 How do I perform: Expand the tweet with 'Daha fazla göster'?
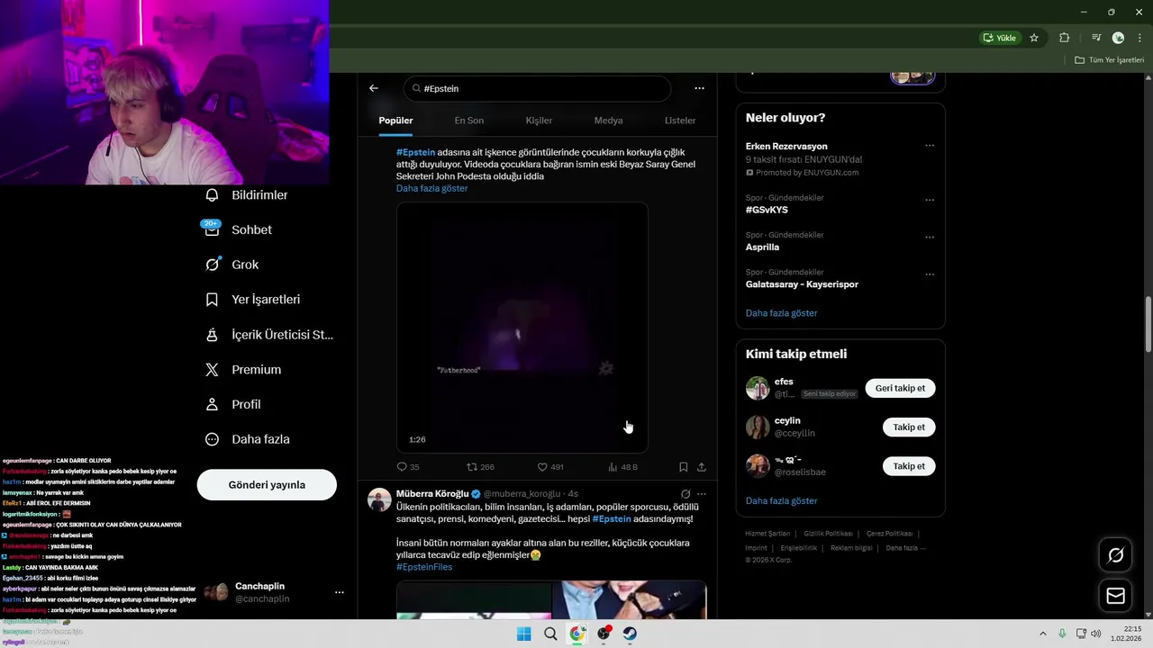pyautogui.click(x=431, y=188)
